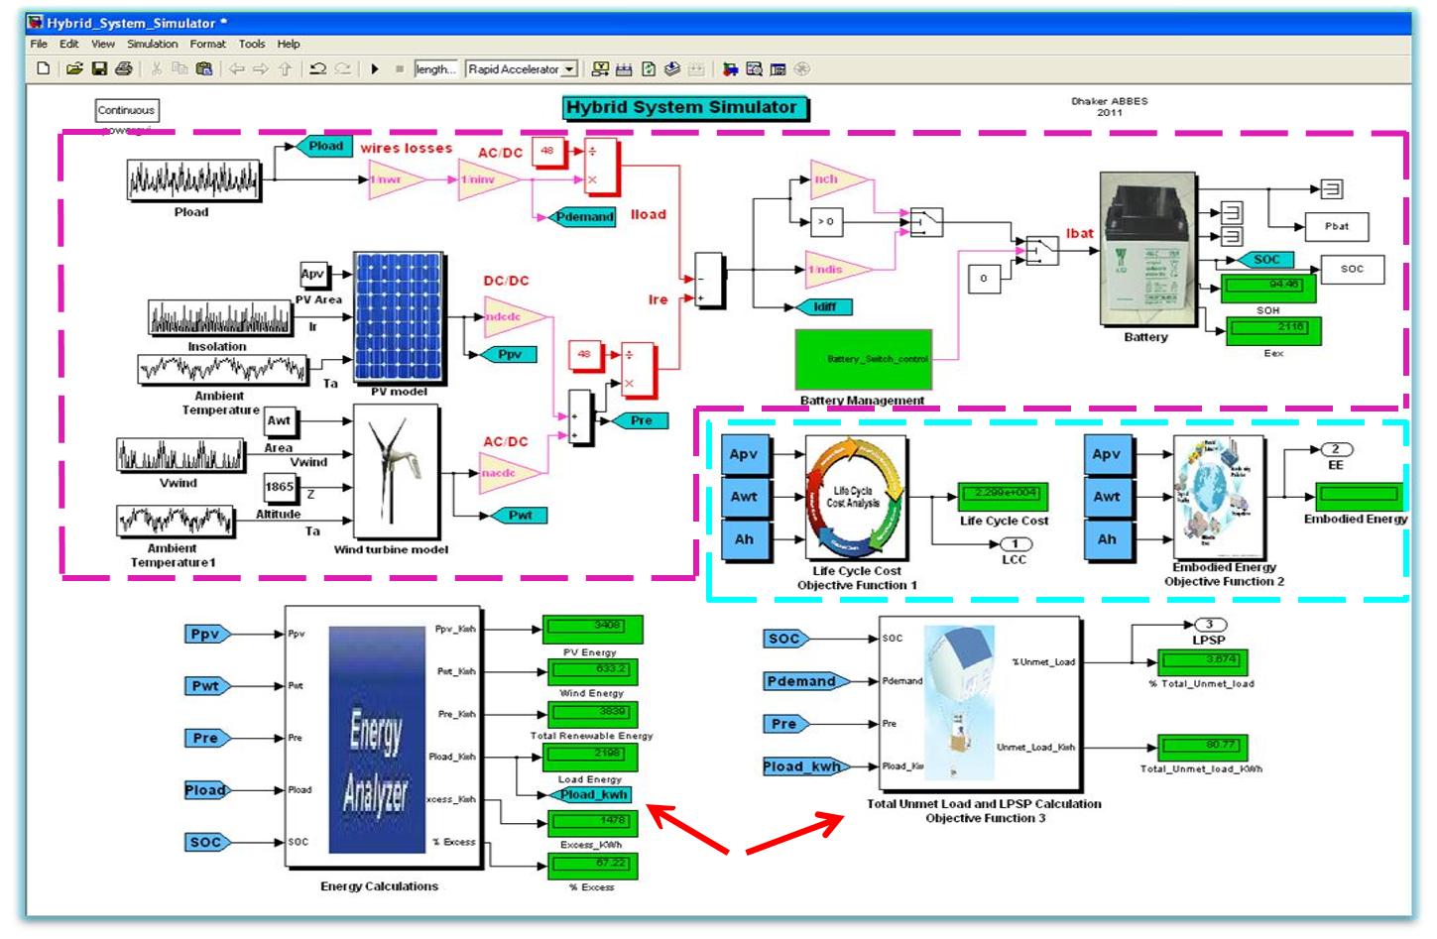Expand the Rapid Accelerator mode dropdown
This screenshot has width=1437, height=939.
click(x=569, y=69)
